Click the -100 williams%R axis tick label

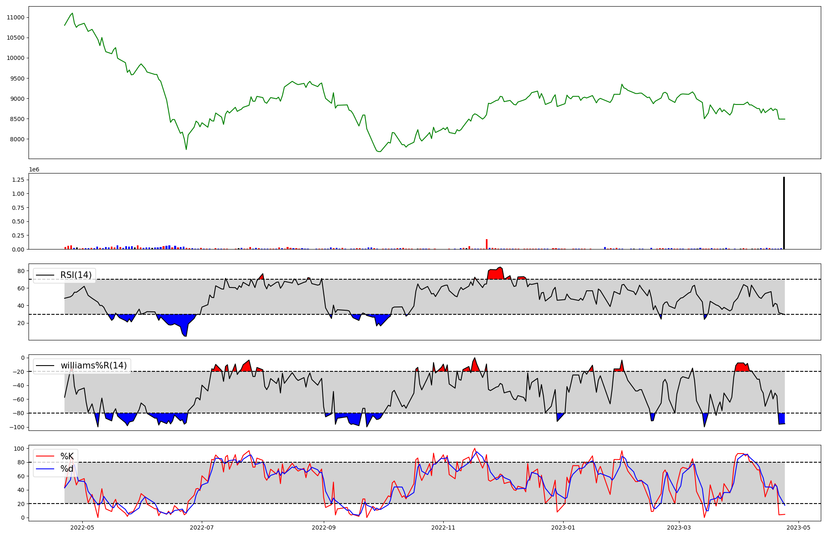point(17,427)
